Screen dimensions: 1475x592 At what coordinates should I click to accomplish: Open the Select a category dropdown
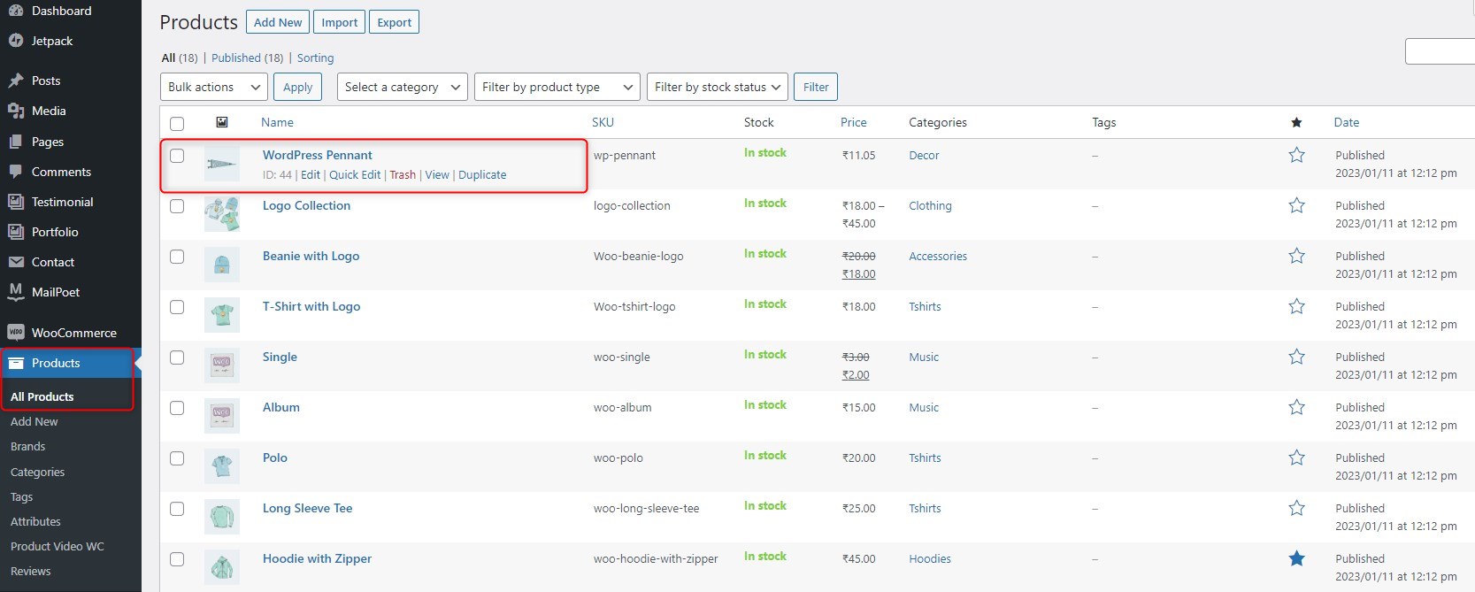click(x=403, y=87)
